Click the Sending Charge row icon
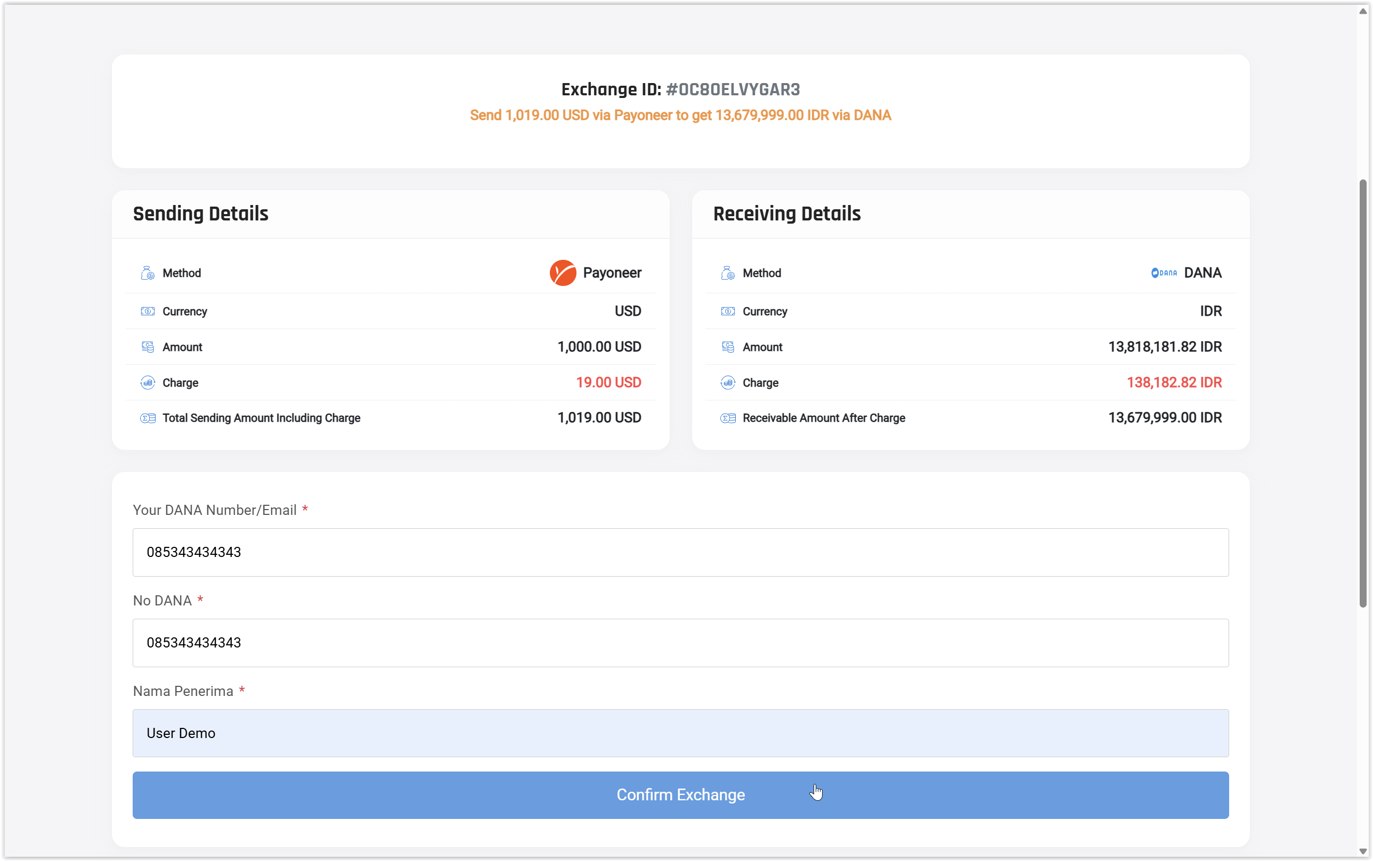 (x=148, y=383)
